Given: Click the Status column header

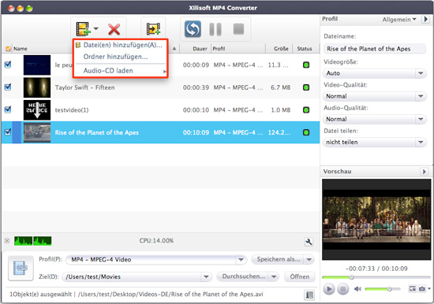Looking at the screenshot, I should click(x=305, y=49).
